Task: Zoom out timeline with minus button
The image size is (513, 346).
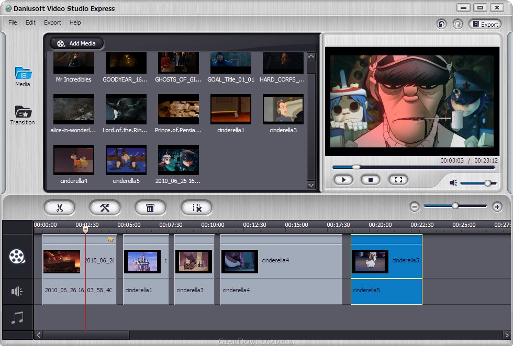Action: click(x=415, y=207)
